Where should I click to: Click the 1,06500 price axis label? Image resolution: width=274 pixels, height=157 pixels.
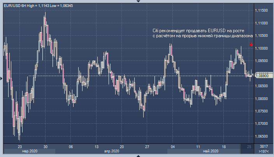tap(263, 136)
